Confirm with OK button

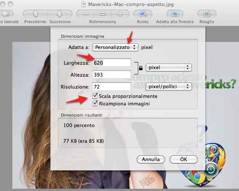tap(184, 159)
